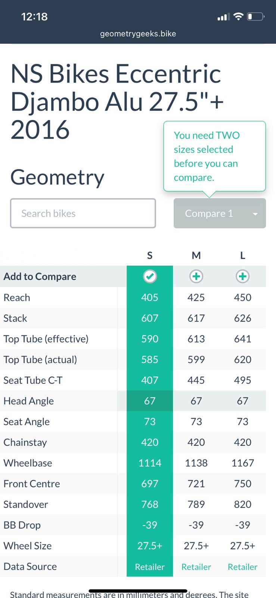This screenshot has height=598, width=276.
Task: Open the Retailer link for size L
Action: (x=242, y=567)
